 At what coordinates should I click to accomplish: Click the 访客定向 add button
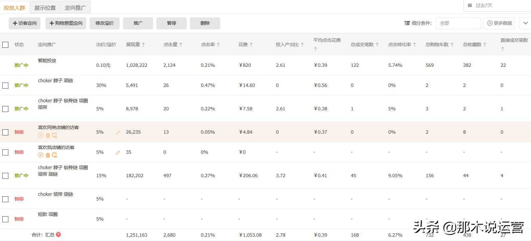(x=25, y=23)
